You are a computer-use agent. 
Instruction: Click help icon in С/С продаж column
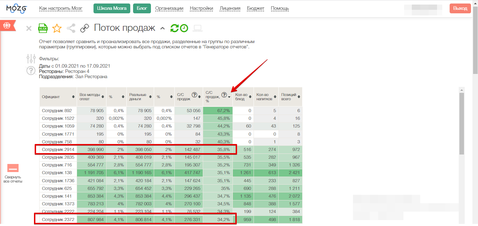pos(194,94)
